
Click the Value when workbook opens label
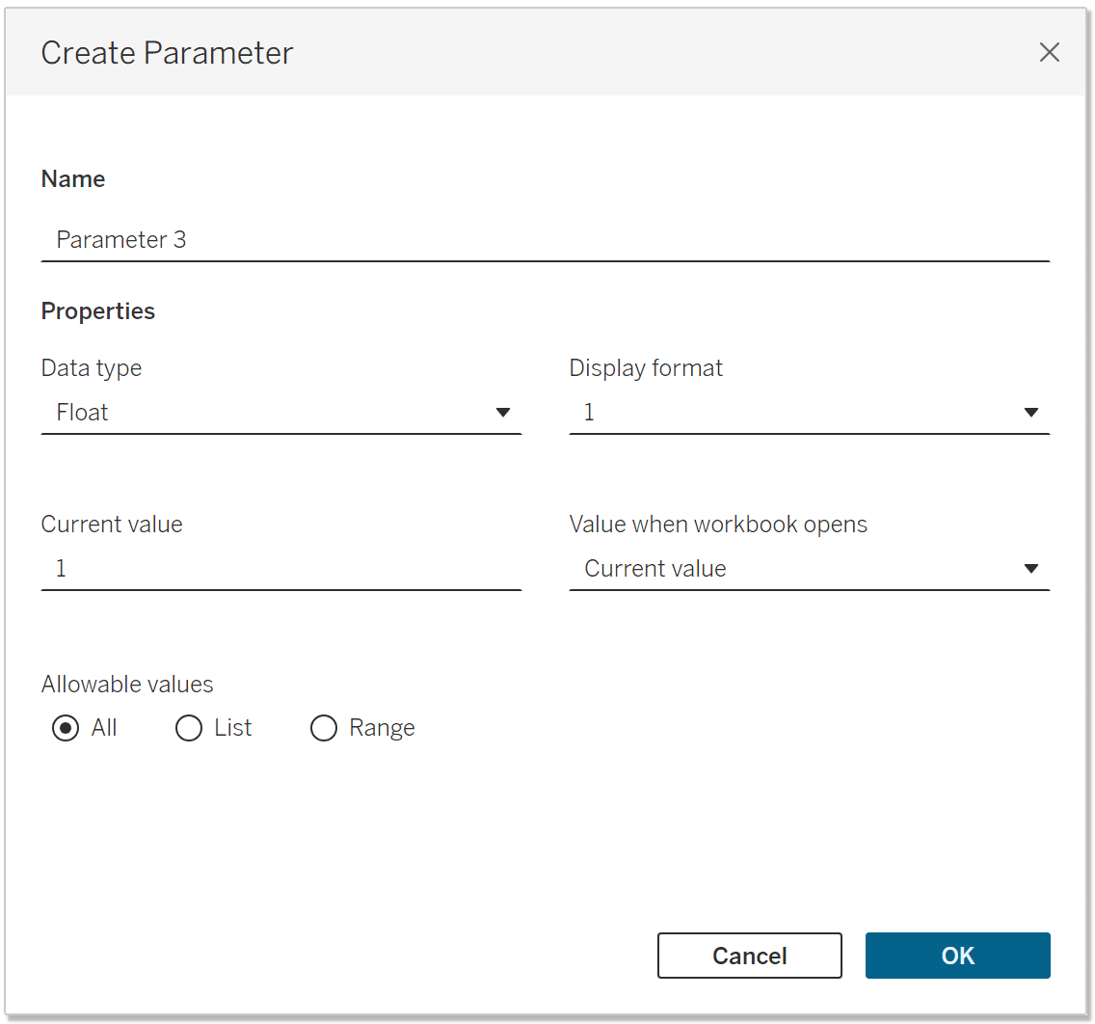point(718,525)
